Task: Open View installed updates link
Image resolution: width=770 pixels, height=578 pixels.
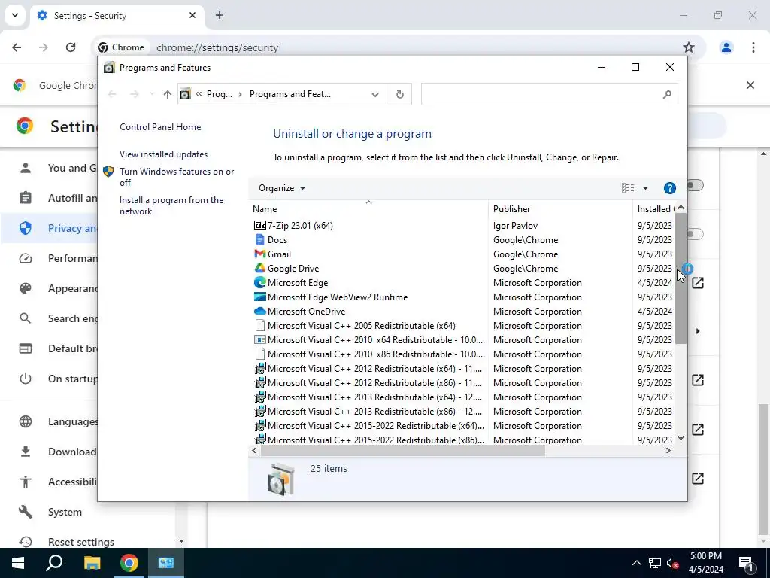Action: point(163,154)
